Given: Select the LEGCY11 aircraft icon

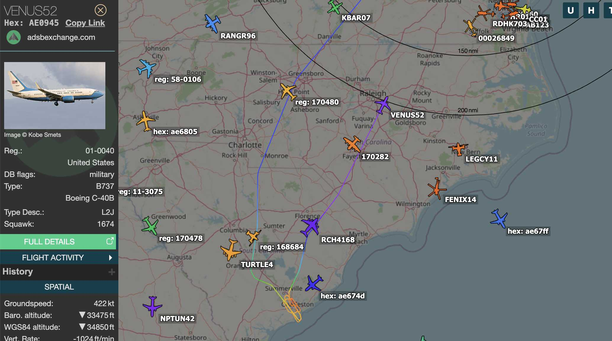Looking at the screenshot, I should coord(458,149).
